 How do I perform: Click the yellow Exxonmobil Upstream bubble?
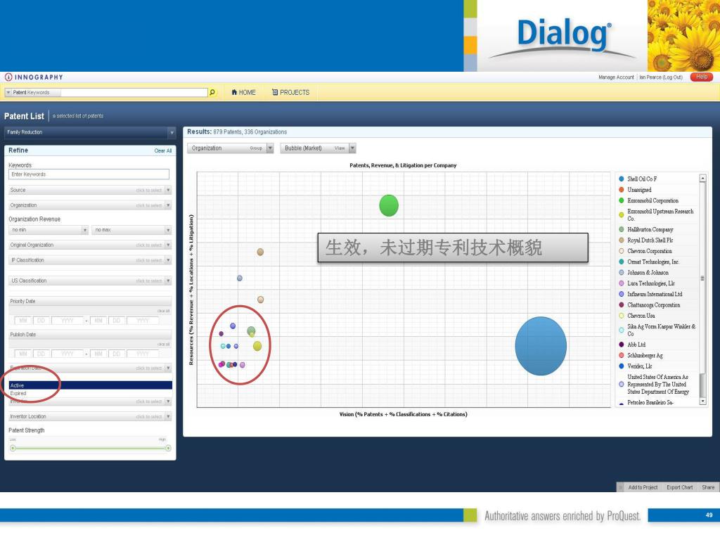(x=257, y=346)
